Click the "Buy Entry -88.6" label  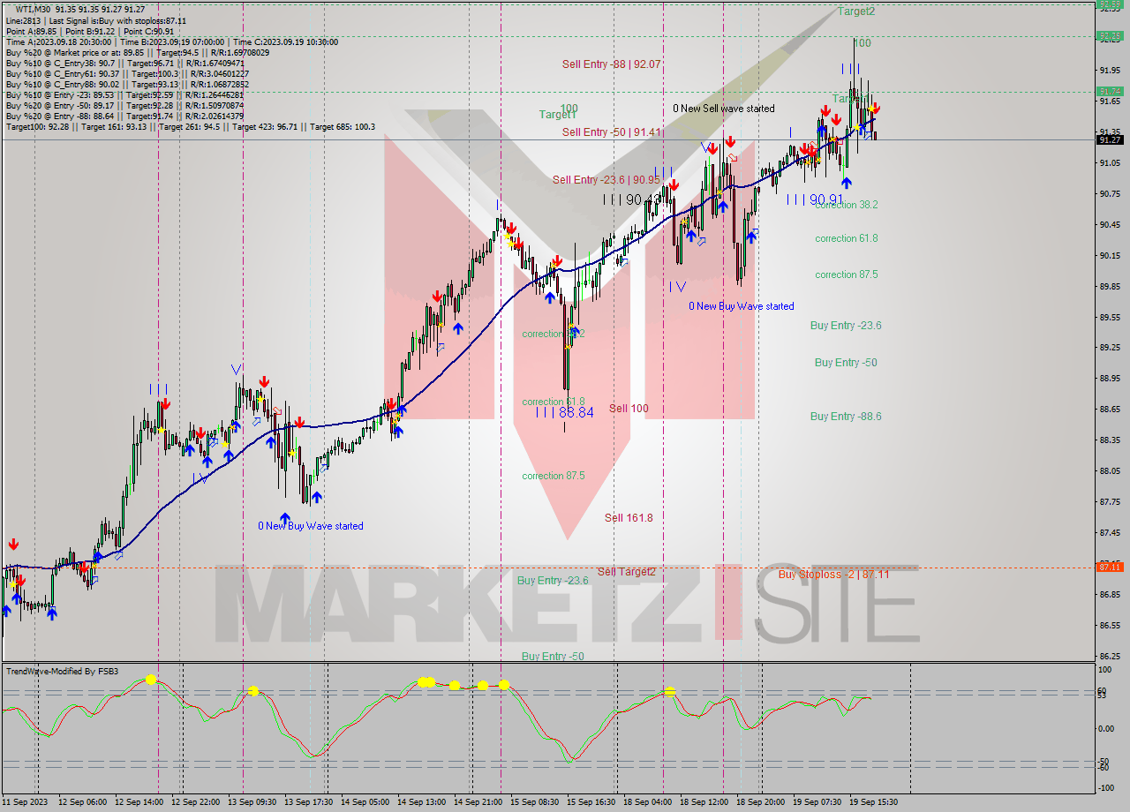click(x=846, y=416)
